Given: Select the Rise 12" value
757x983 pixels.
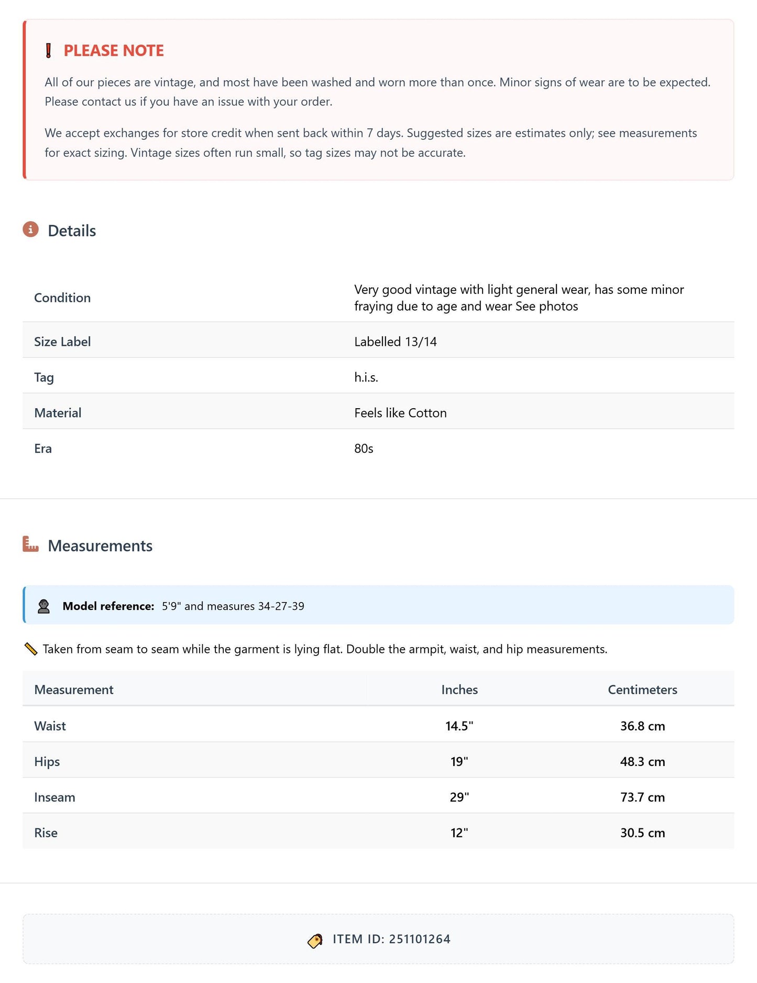Looking at the screenshot, I should 459,833.
